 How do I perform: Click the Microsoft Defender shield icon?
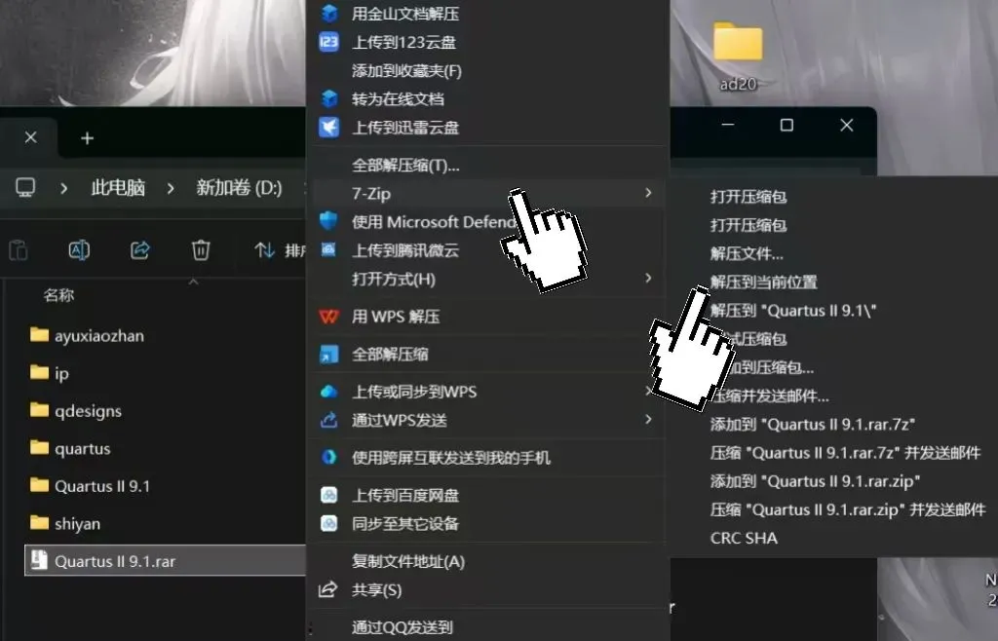tap(328, 221)
